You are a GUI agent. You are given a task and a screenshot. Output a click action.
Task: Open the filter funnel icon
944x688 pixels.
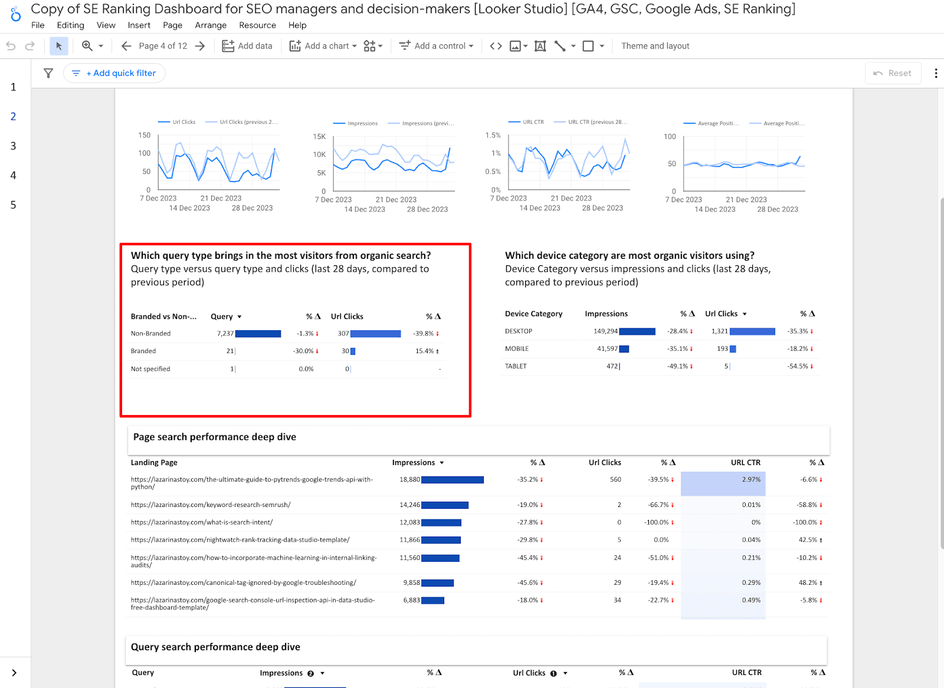(x=48, y=73)
